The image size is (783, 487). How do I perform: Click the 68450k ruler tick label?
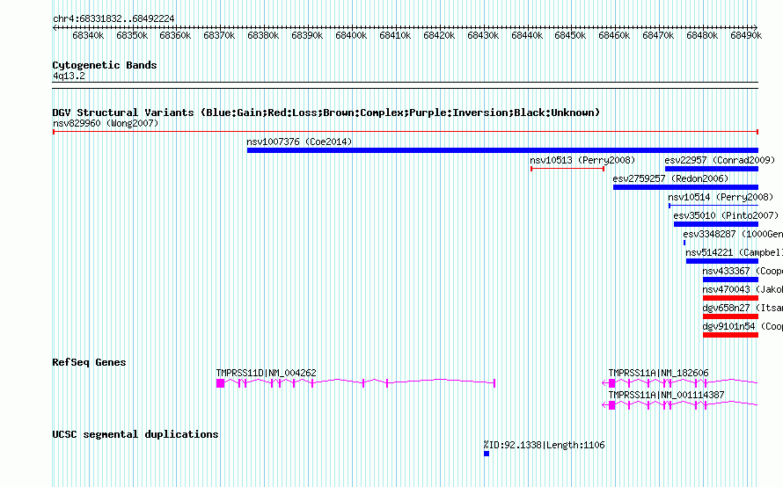point(570,36)
